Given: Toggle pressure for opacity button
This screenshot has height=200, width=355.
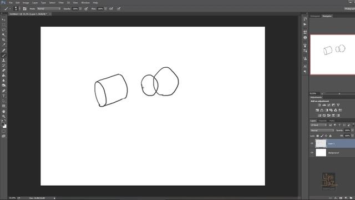Looking at the screenshot, I should point(86,9).
